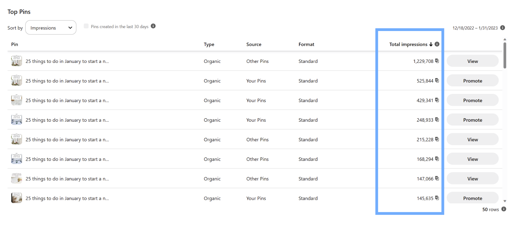
Task: Click sort arrow in Total impressions header
Action: point(431,44)
